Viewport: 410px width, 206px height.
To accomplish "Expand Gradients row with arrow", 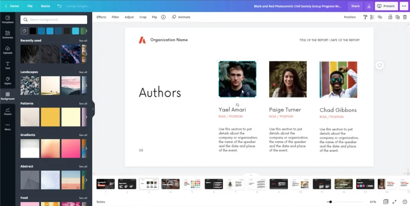I will (86, 148).
